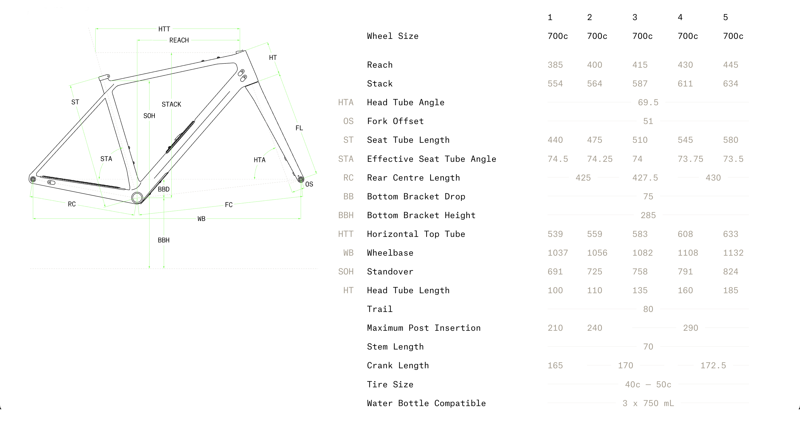This screenshot has height=423, width=800.
Task: Click the front fork dropout marker near OS
Action: (301, 179)
